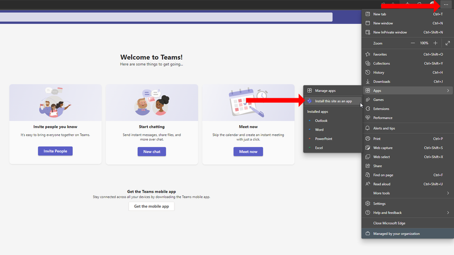Click the Performance heart icon
This screenshot has height=255, width=454.
click(368, 118)
